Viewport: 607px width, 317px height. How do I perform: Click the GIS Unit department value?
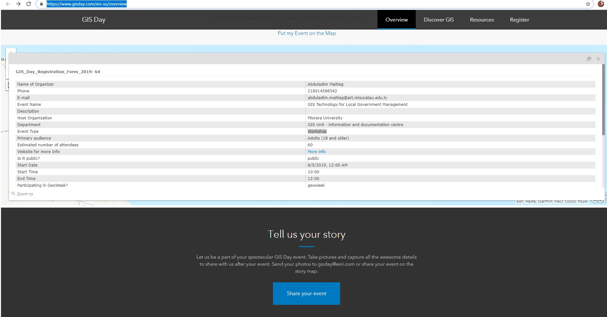click(355, 124)
